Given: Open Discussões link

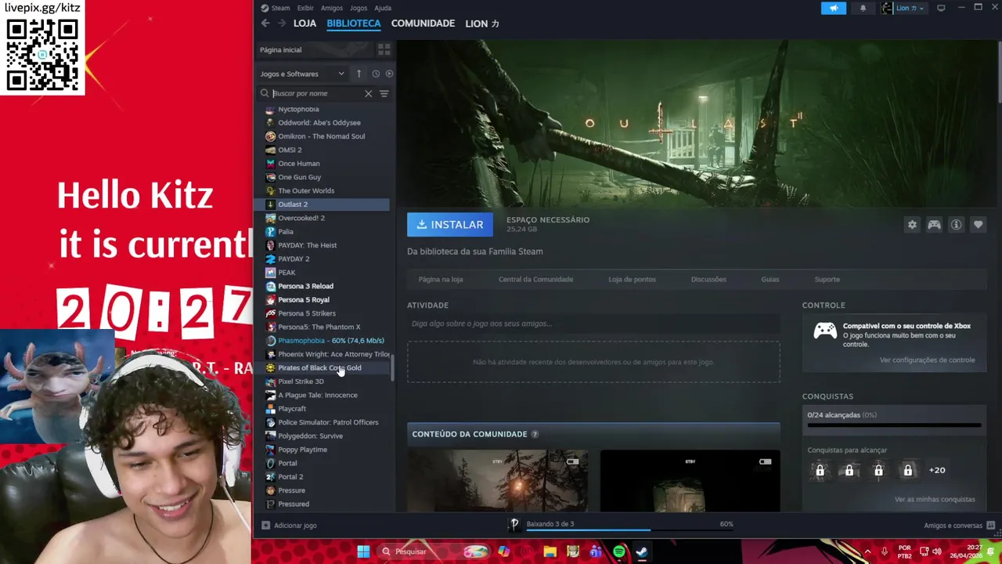Looking at the screenshot, I should point(708,279).
